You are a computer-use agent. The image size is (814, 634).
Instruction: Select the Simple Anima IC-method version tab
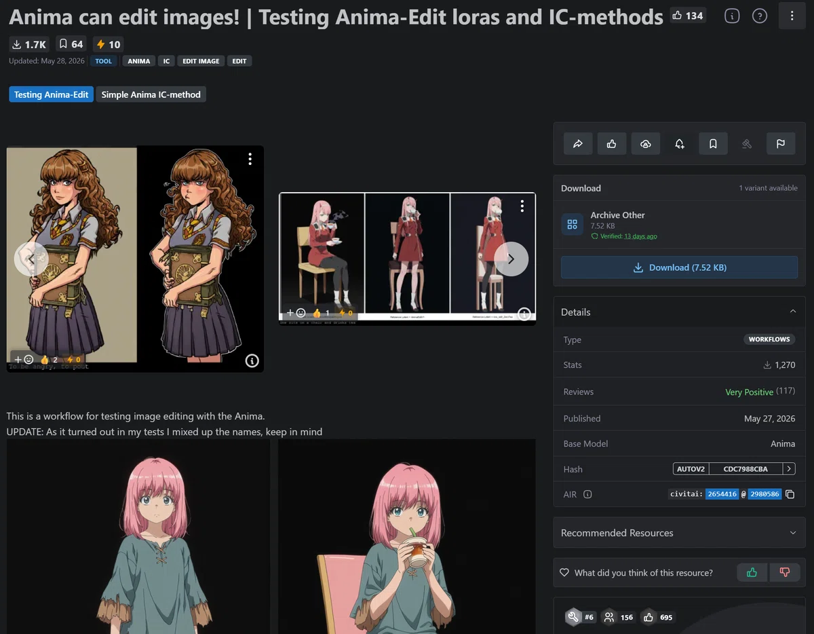coord(151,94)
